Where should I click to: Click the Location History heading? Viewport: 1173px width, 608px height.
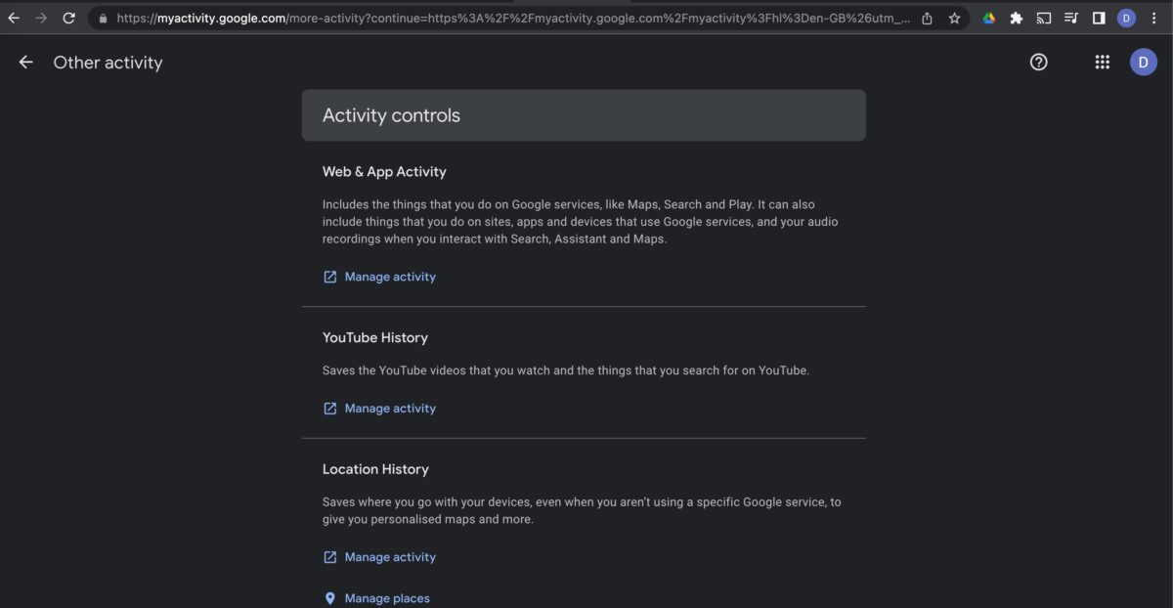click(375, 469)
